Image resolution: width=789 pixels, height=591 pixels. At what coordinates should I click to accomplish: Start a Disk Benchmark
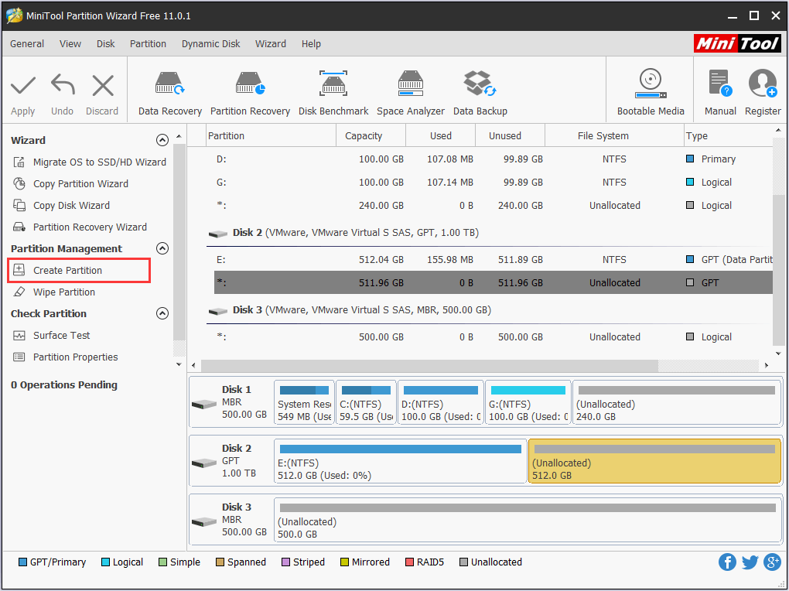click(333, 91)
